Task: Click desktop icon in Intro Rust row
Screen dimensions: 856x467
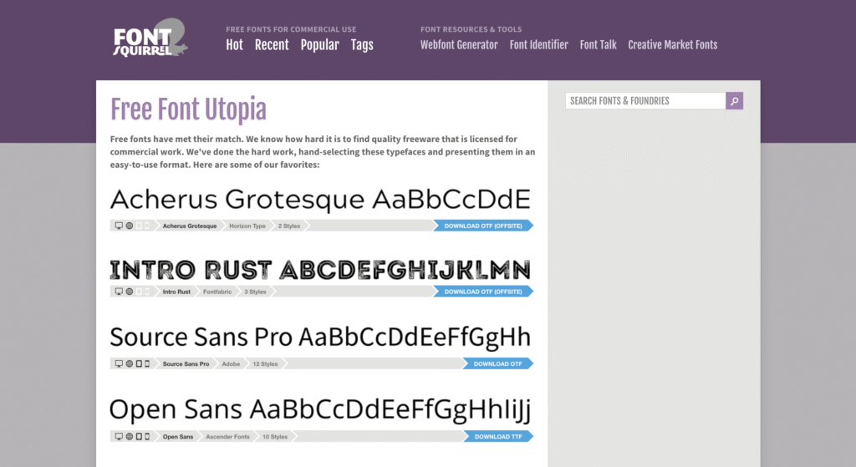Action: click(x=119, y=292)
